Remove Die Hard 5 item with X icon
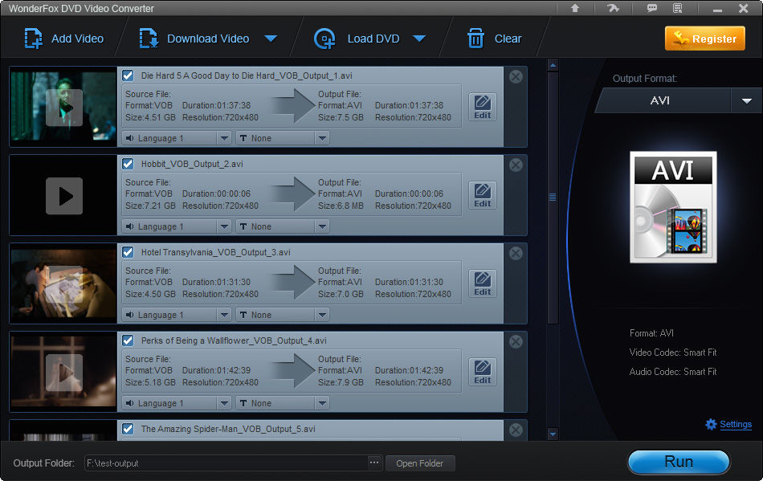The image size is (763, 481). click(516, 77)
